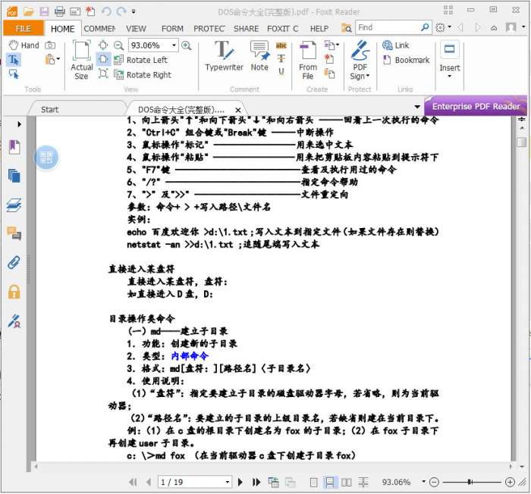Switch to the PROTECT ribbon tab
This screenshot has width=531, height=494.
209,29
